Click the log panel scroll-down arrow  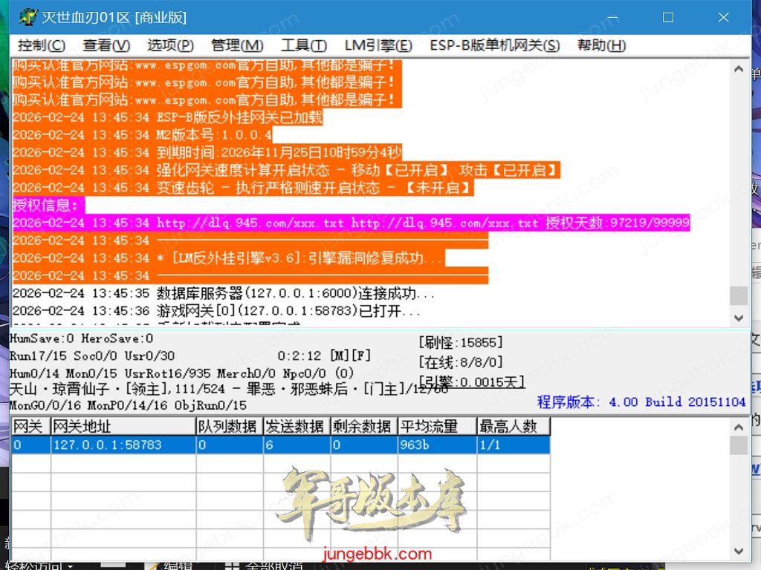click(738, 318)
